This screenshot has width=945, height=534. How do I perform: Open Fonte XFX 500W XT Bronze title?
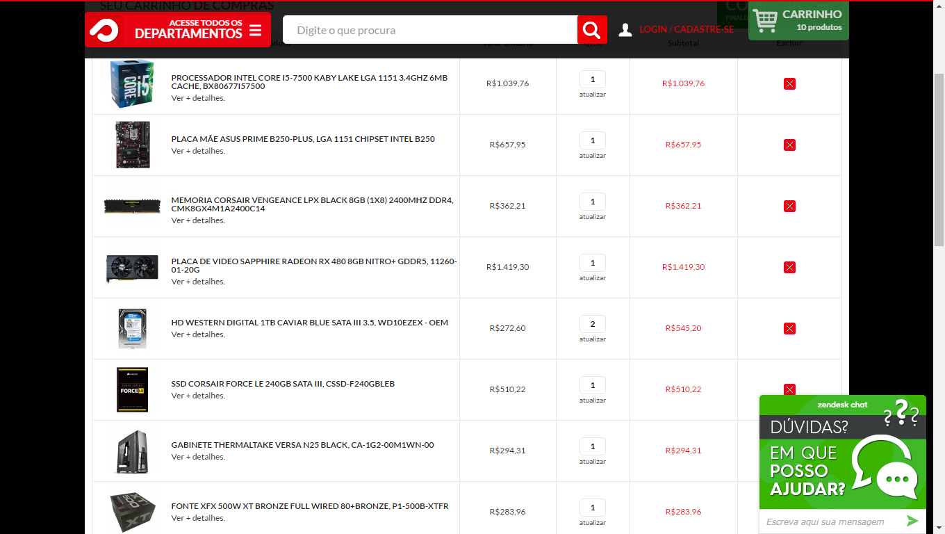(310, 506)
